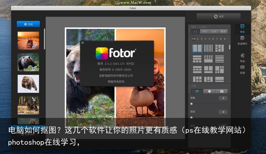Filter templates for 5 photos
Viewport: 266px width, 154px height.
pos(209,39)
